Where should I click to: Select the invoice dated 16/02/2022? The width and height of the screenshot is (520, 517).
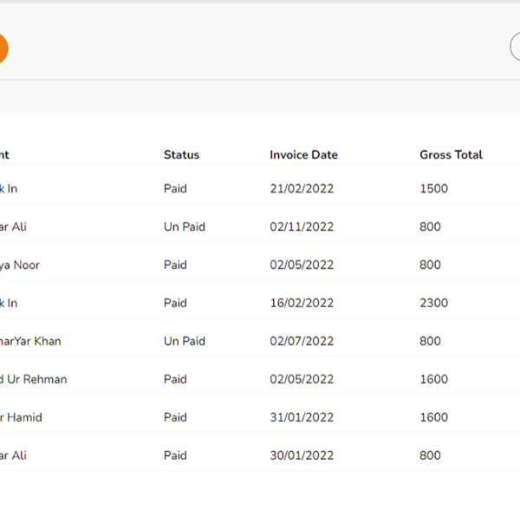[x=301, y=303]
